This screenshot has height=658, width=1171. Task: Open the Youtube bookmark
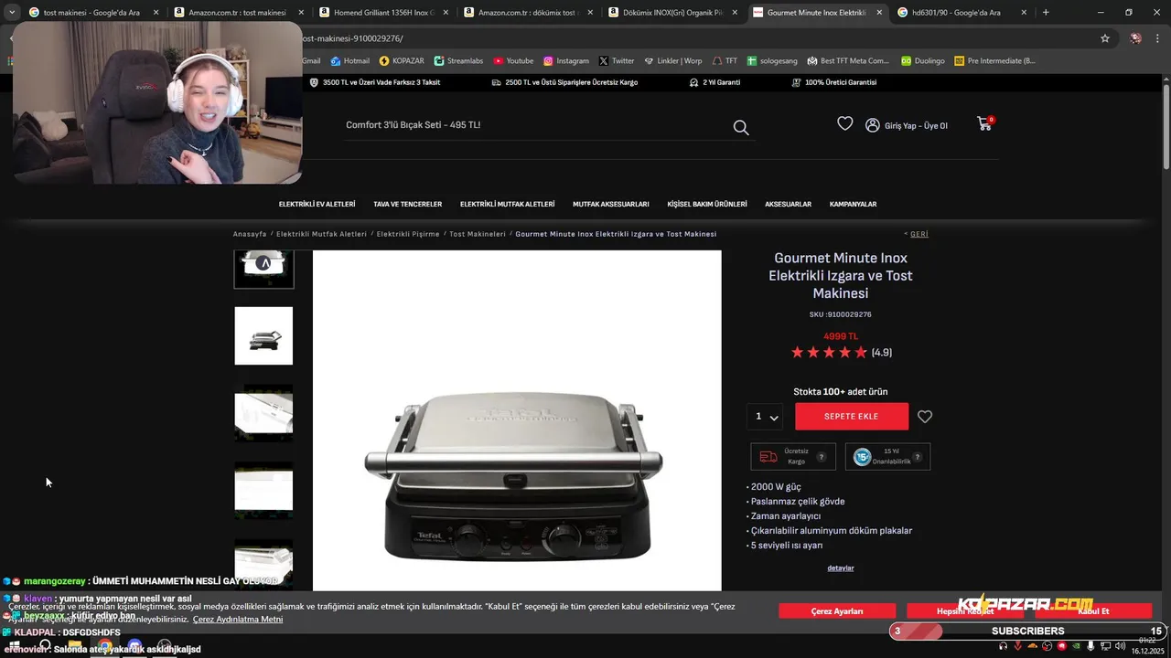click(x=513, y=60)
